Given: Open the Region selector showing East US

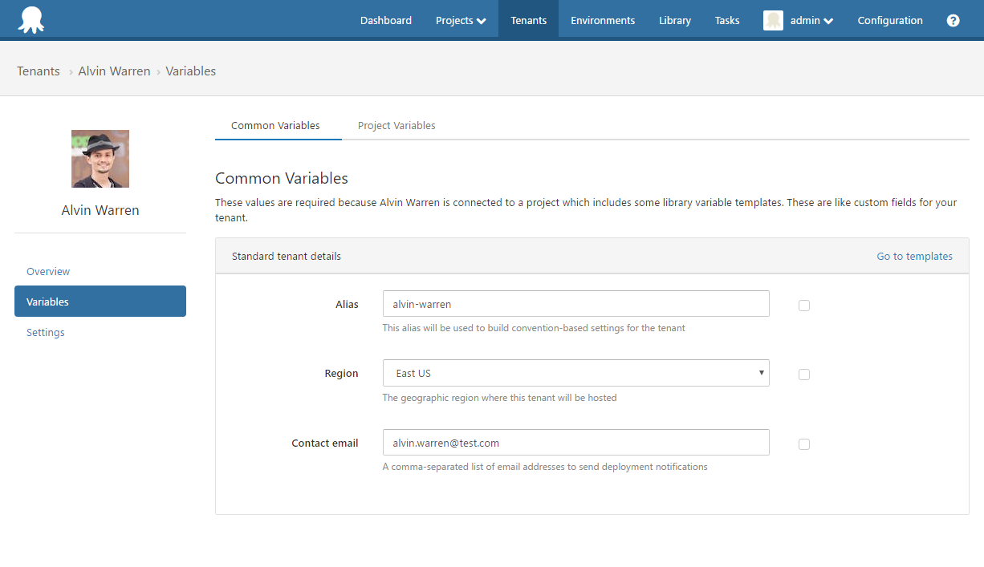Looking at the screenshot, I should click(x=575, y=373).
